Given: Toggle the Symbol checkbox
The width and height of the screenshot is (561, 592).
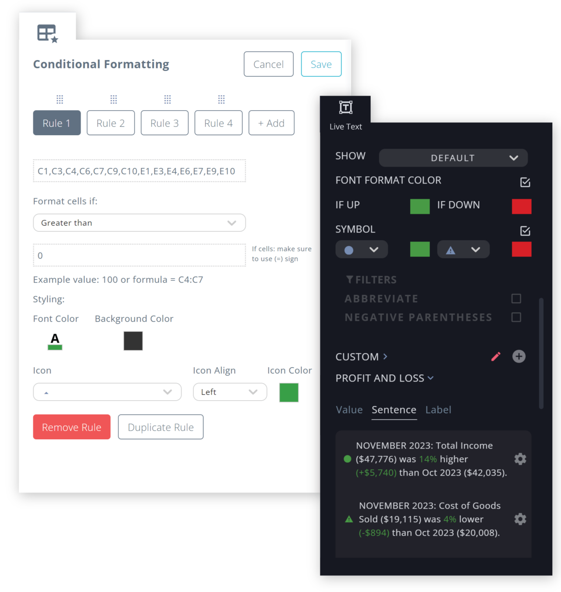Looking at the screenshot, I should point(525,230).
